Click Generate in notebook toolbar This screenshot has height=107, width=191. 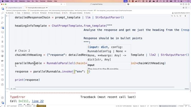[x=10, y=13]
